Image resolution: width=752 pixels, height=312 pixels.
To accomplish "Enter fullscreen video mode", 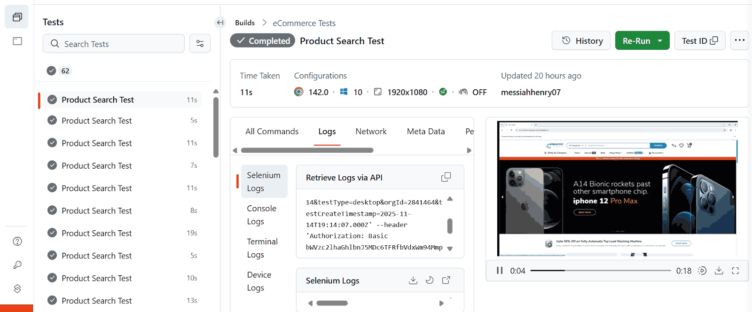I will (x=736, y=271).
